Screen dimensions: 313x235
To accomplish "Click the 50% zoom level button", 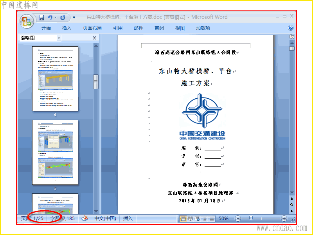I will click(223, 219).
